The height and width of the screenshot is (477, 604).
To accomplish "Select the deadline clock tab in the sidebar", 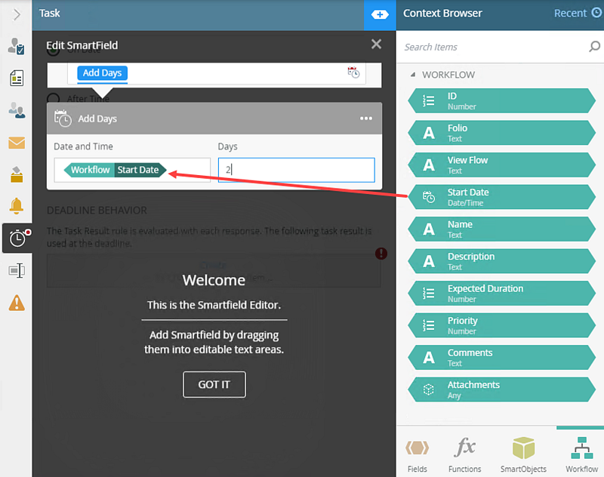I will coord(17,238).
